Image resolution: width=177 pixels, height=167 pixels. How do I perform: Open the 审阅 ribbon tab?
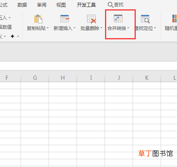click(x=42, y=5)
